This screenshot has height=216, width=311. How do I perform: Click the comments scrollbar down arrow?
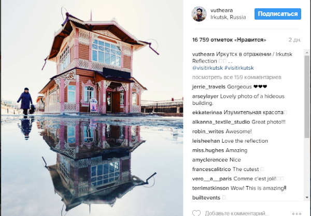(307, 197)
